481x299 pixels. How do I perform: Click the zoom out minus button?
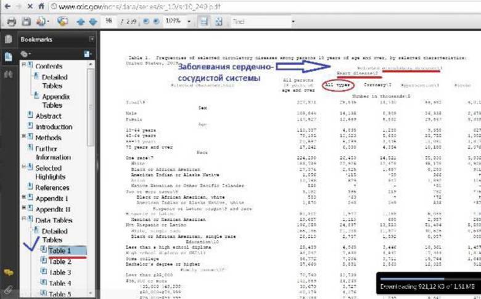point(146,21)
